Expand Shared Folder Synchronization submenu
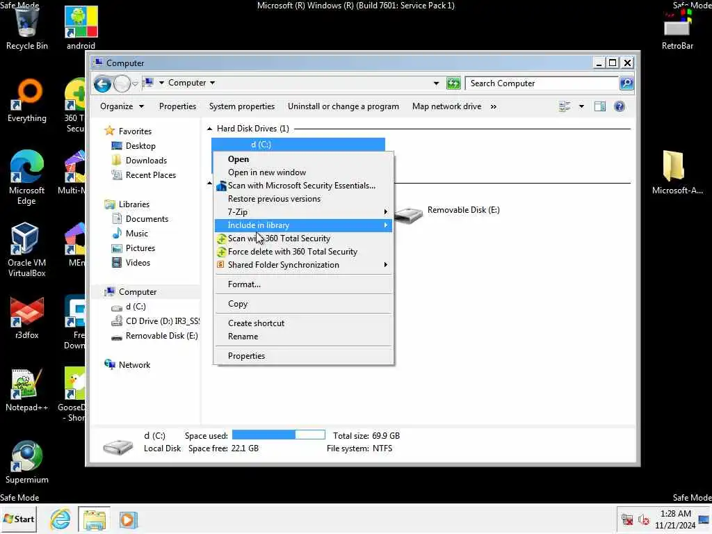Viewport: 712px width, 534px height. click(x=303, y=265)
